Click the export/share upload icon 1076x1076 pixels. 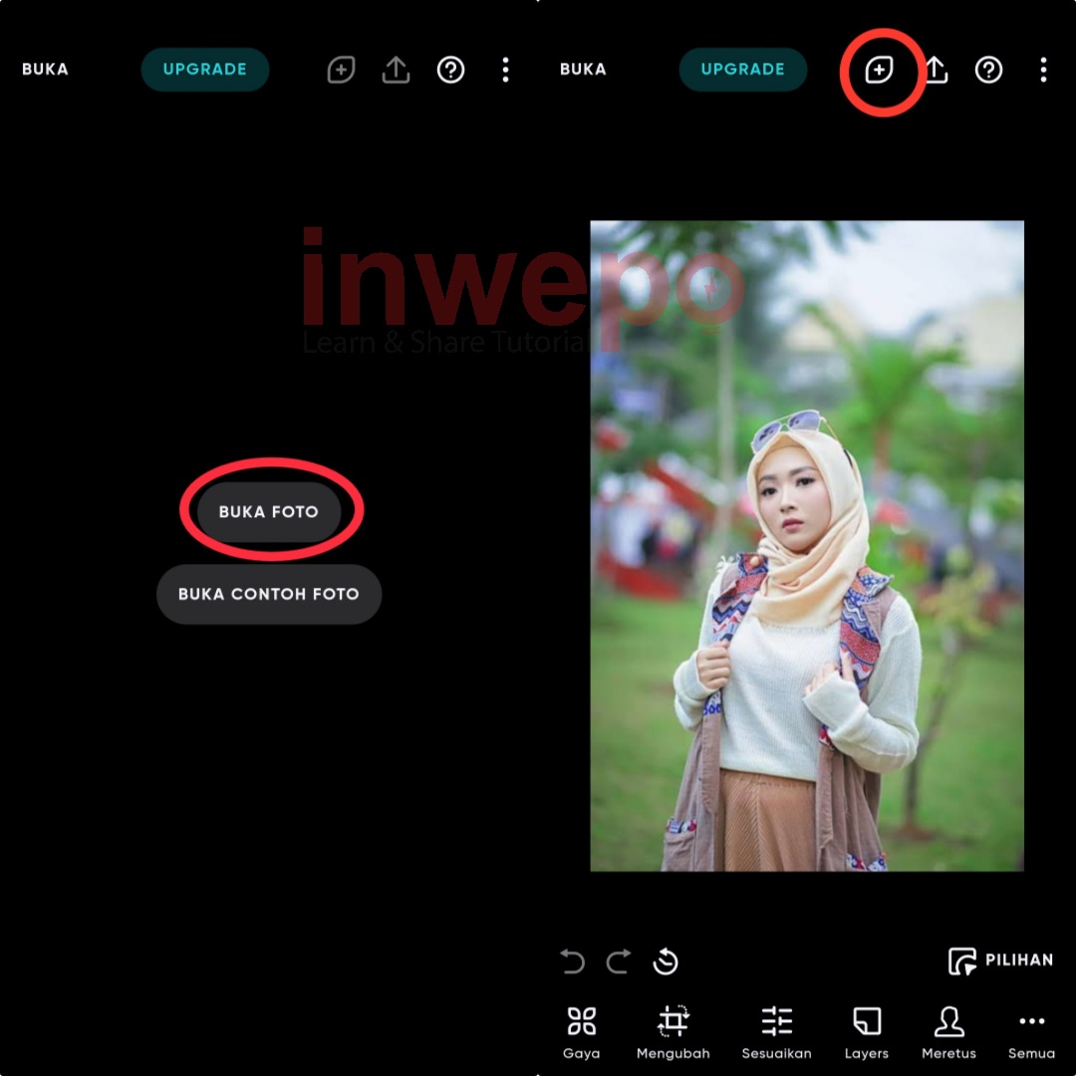click(x=935, y=70)
